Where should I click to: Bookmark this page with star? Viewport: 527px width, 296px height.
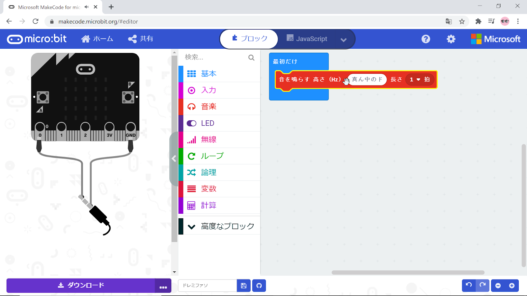coord(462,21)
